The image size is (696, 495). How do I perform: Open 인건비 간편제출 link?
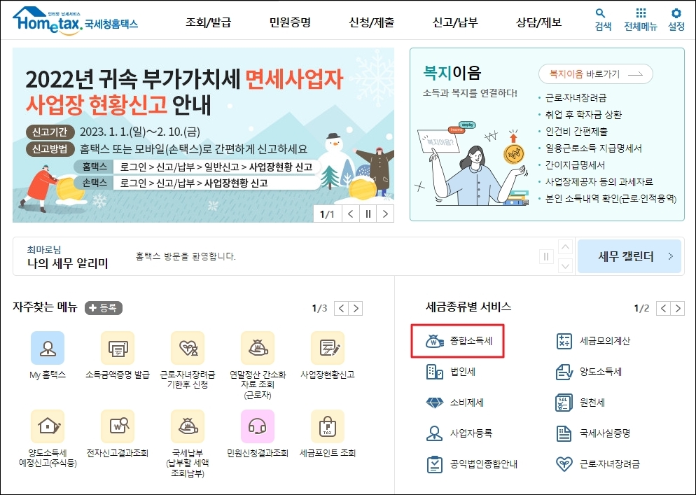click(x=576, y=132)
